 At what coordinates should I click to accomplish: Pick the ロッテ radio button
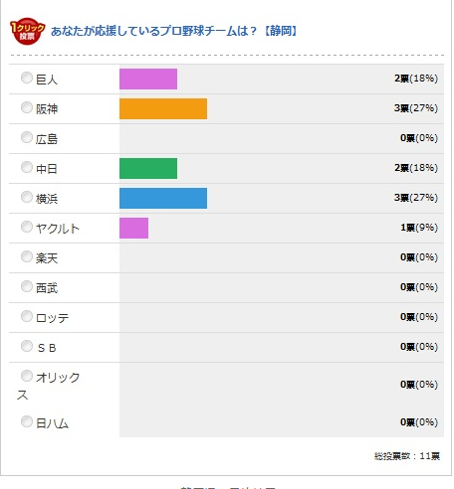pyautogui.click(x=27, y=316)
